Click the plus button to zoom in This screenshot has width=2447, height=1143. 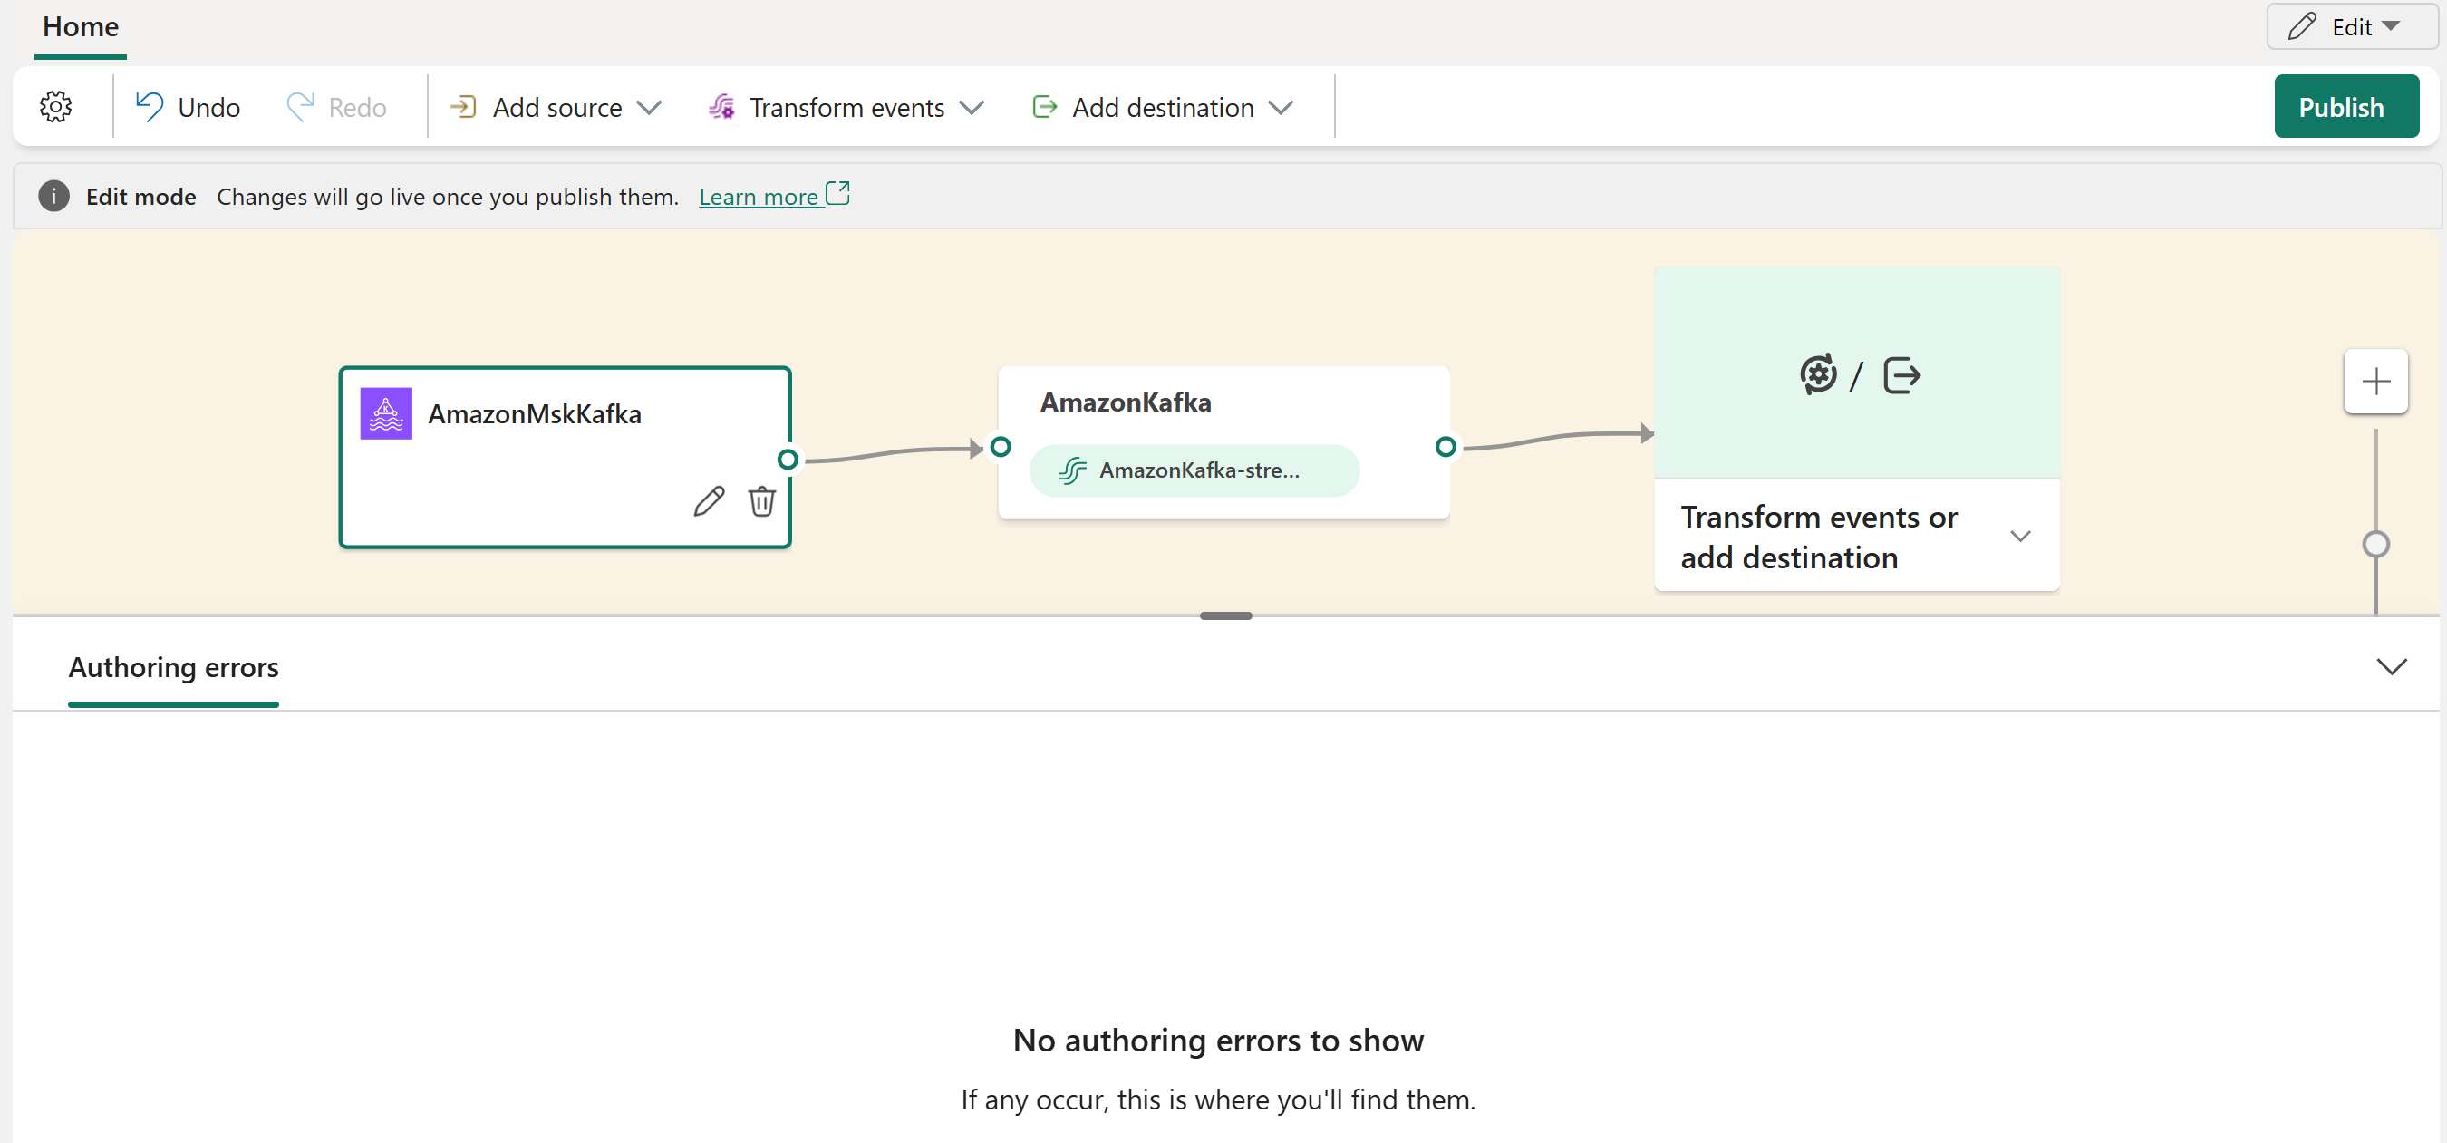point(2377,381)
